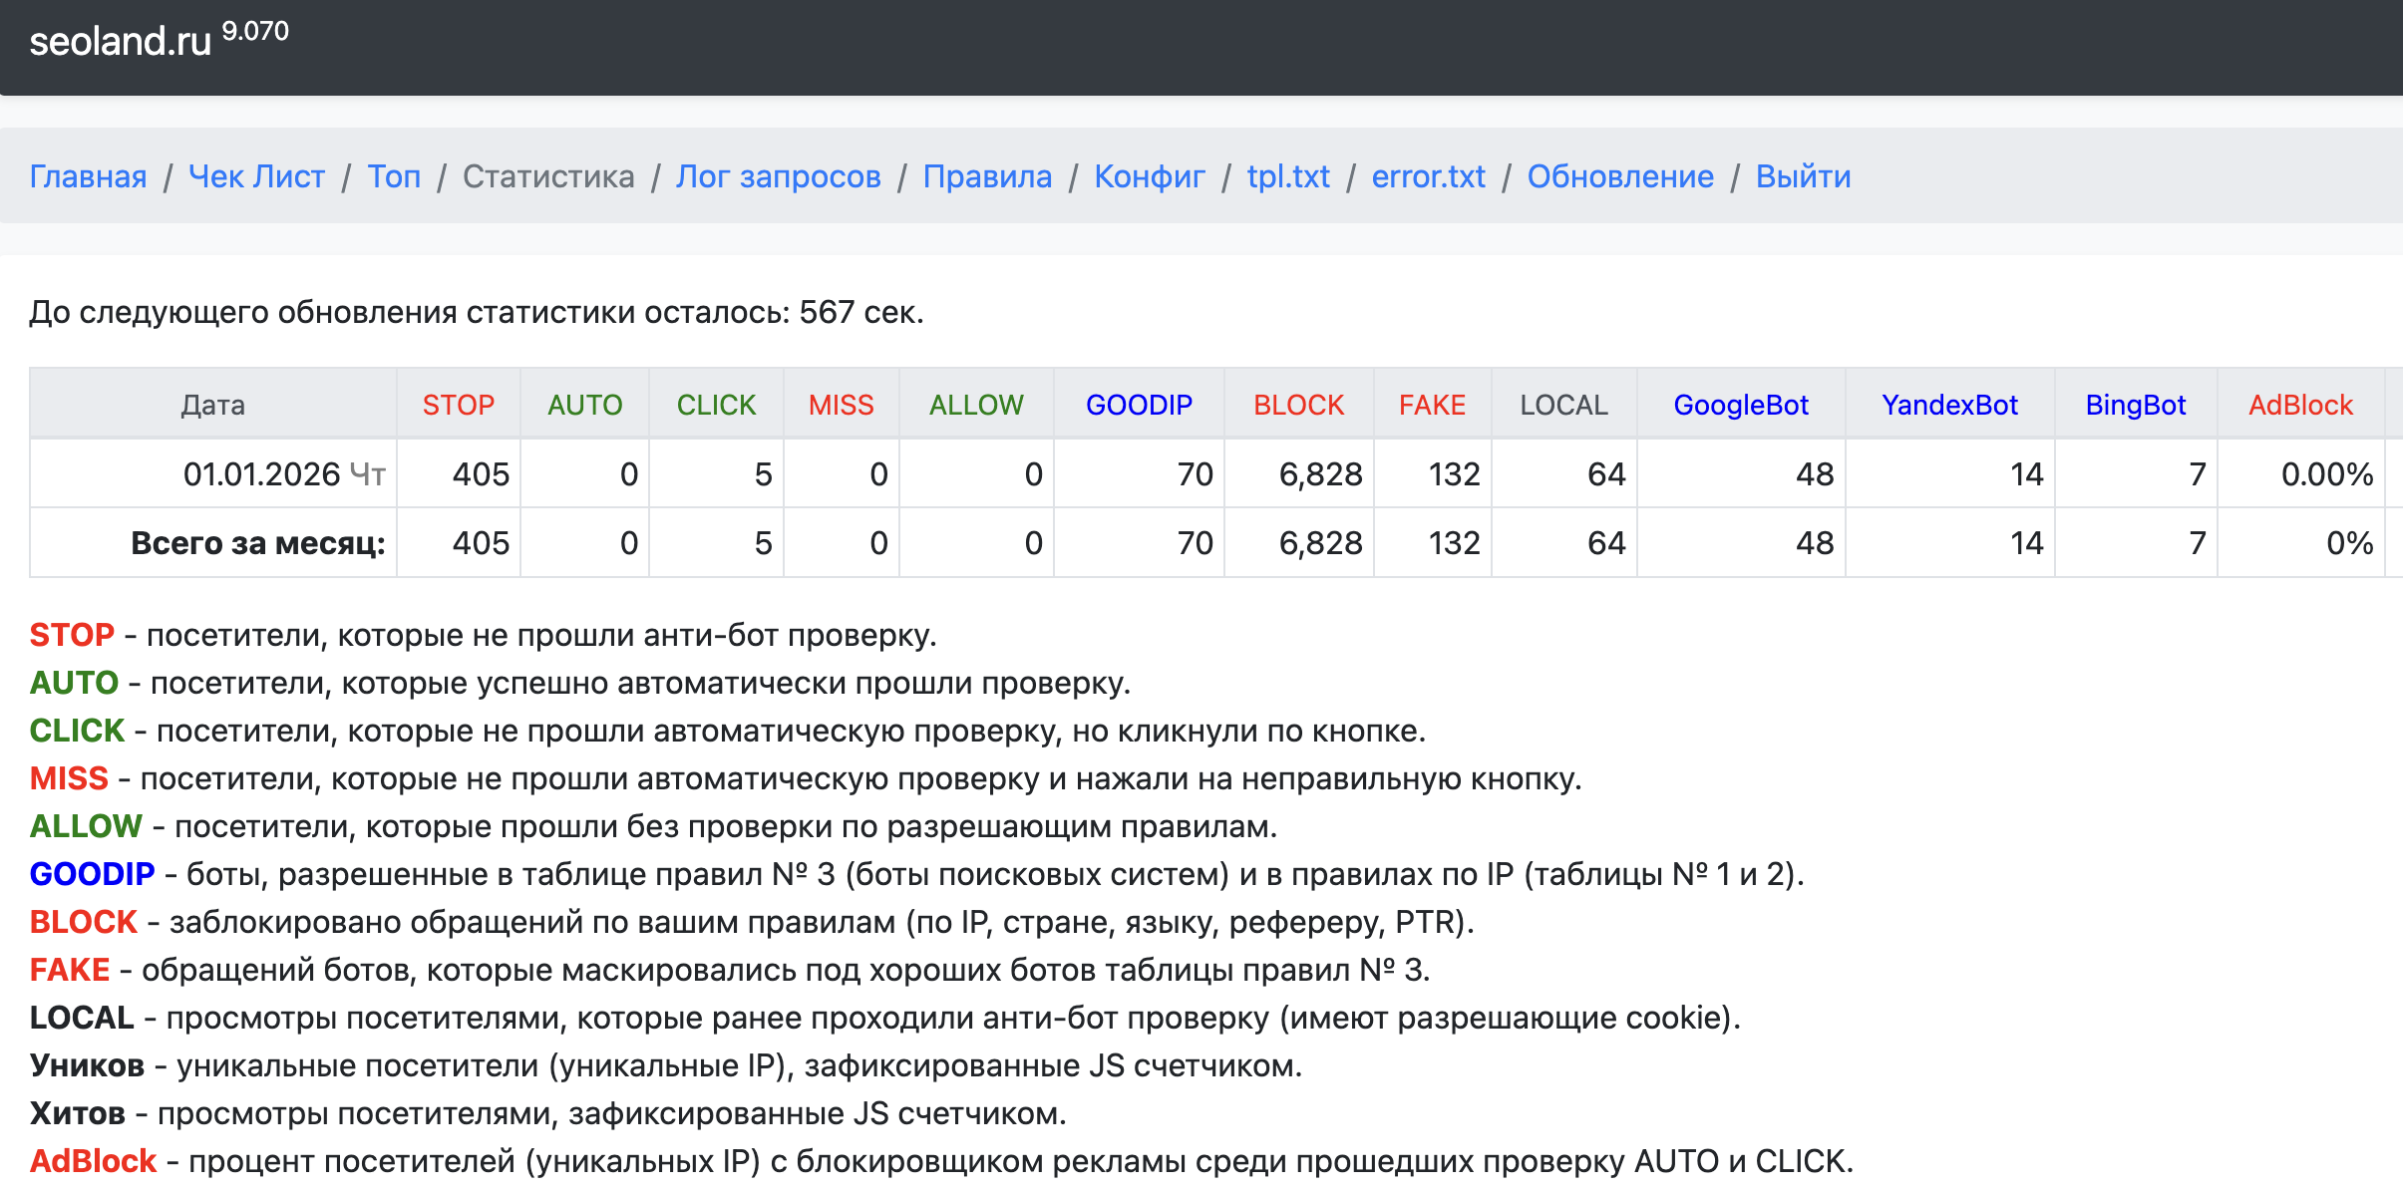Click the STOP column header
The image size is (2403, 1194).
[458, 405]
